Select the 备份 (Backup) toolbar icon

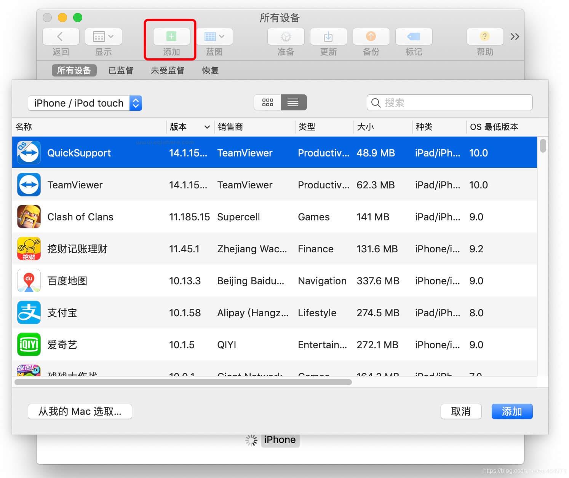371,37
